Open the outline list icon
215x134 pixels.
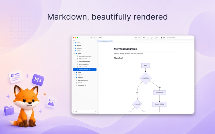pyautogui.click(x=139, y=38)
